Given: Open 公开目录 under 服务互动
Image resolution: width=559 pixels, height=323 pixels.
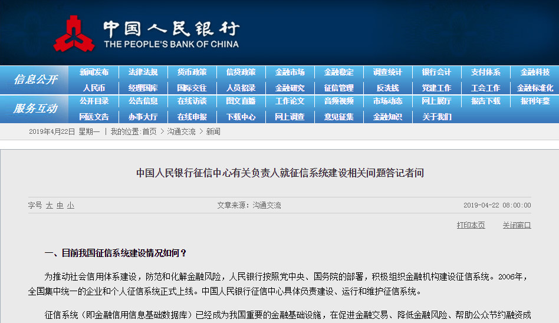Looking at the screenshot, I should 94,101.
